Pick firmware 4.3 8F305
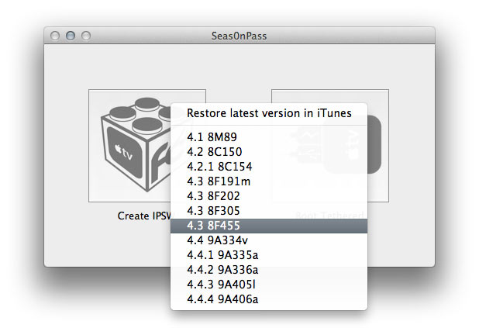 pyautogui.click(x=269, y=211)
